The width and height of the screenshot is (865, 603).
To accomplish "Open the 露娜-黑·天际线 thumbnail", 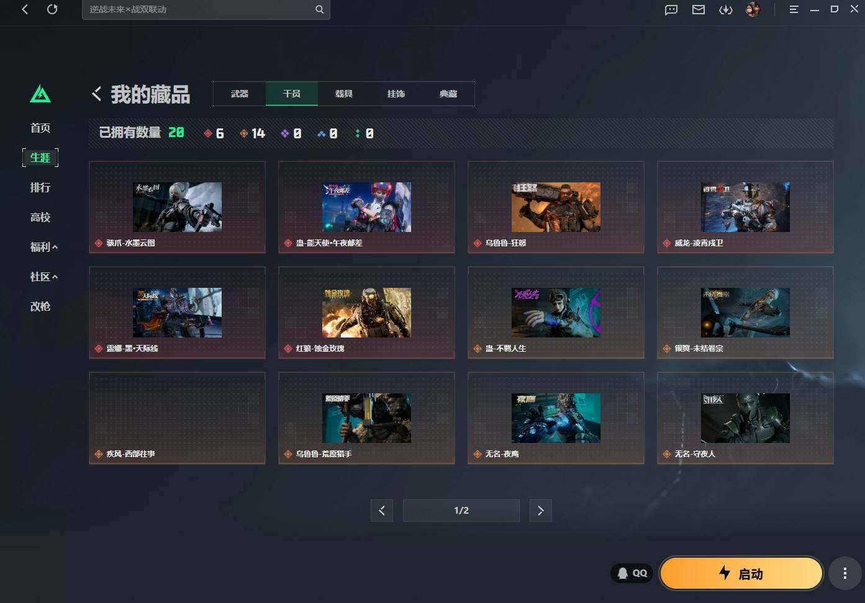I will pos(177,313).
